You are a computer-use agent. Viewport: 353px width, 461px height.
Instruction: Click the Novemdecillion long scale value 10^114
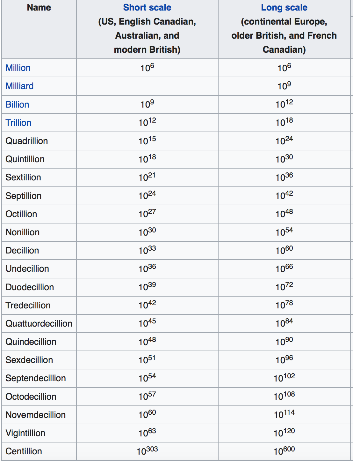pos(284,414)
